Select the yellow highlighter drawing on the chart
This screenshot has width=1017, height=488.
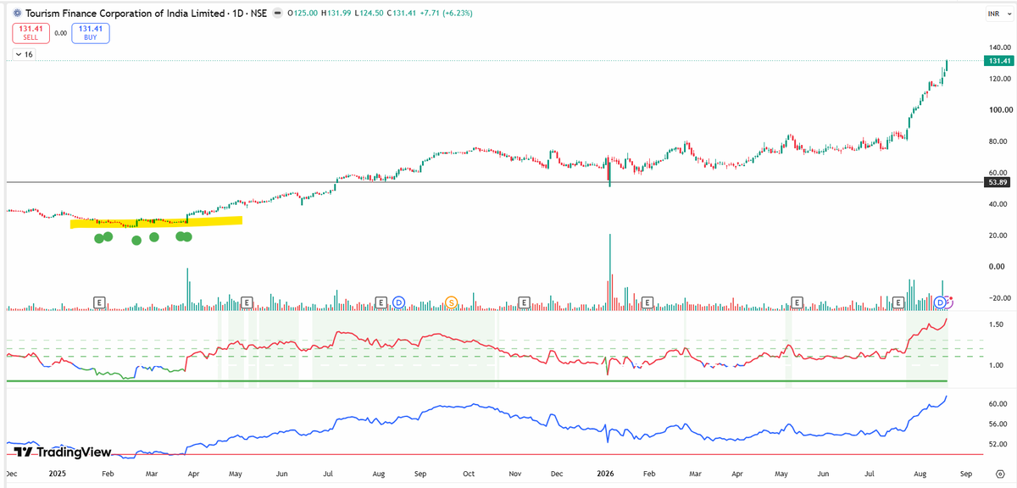[157, 222]
